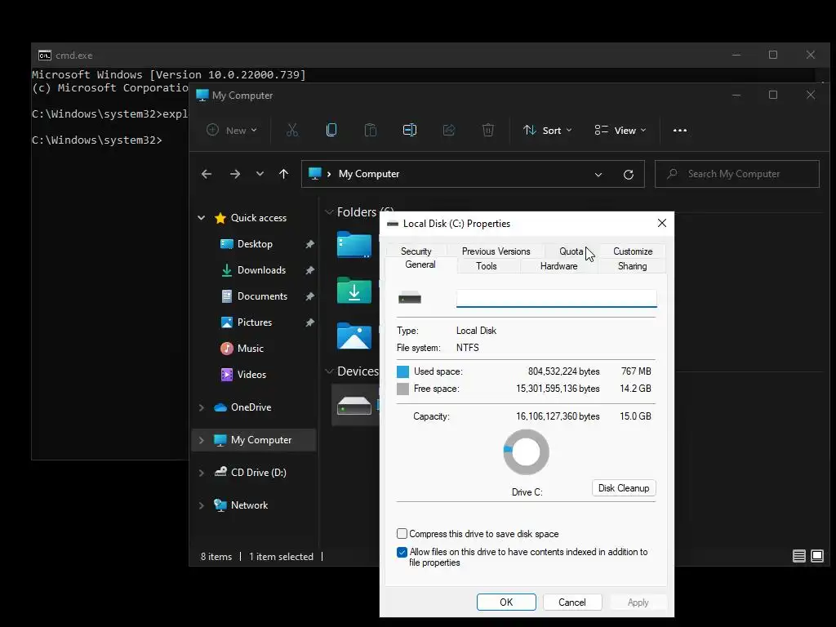The image size is (836, 627).
Task: Close the Local Disk Properties dialog
Action: tap(661, 223)
